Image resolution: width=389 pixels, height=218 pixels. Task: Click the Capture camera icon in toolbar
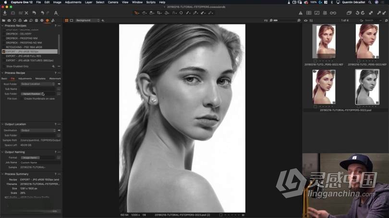(x=13, y=13)
